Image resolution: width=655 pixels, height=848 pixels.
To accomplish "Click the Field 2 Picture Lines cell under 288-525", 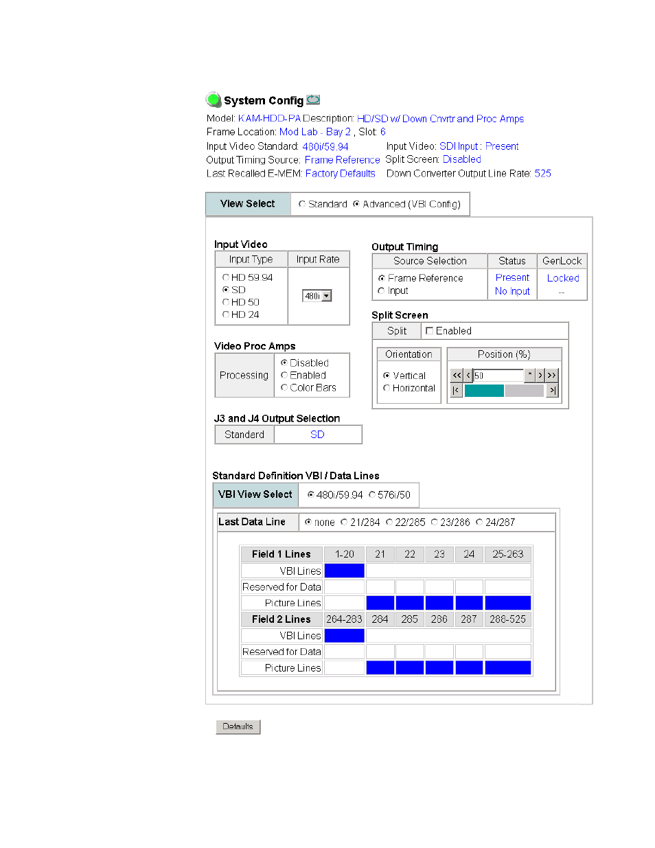I will coord(508,667).
